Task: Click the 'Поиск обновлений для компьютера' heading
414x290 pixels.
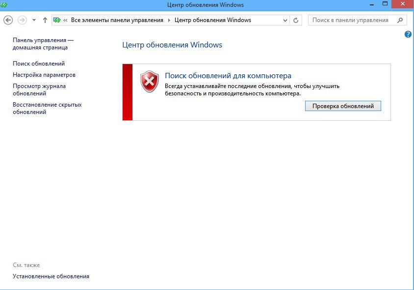Action: pyautogui.click(x=228, y=76)
